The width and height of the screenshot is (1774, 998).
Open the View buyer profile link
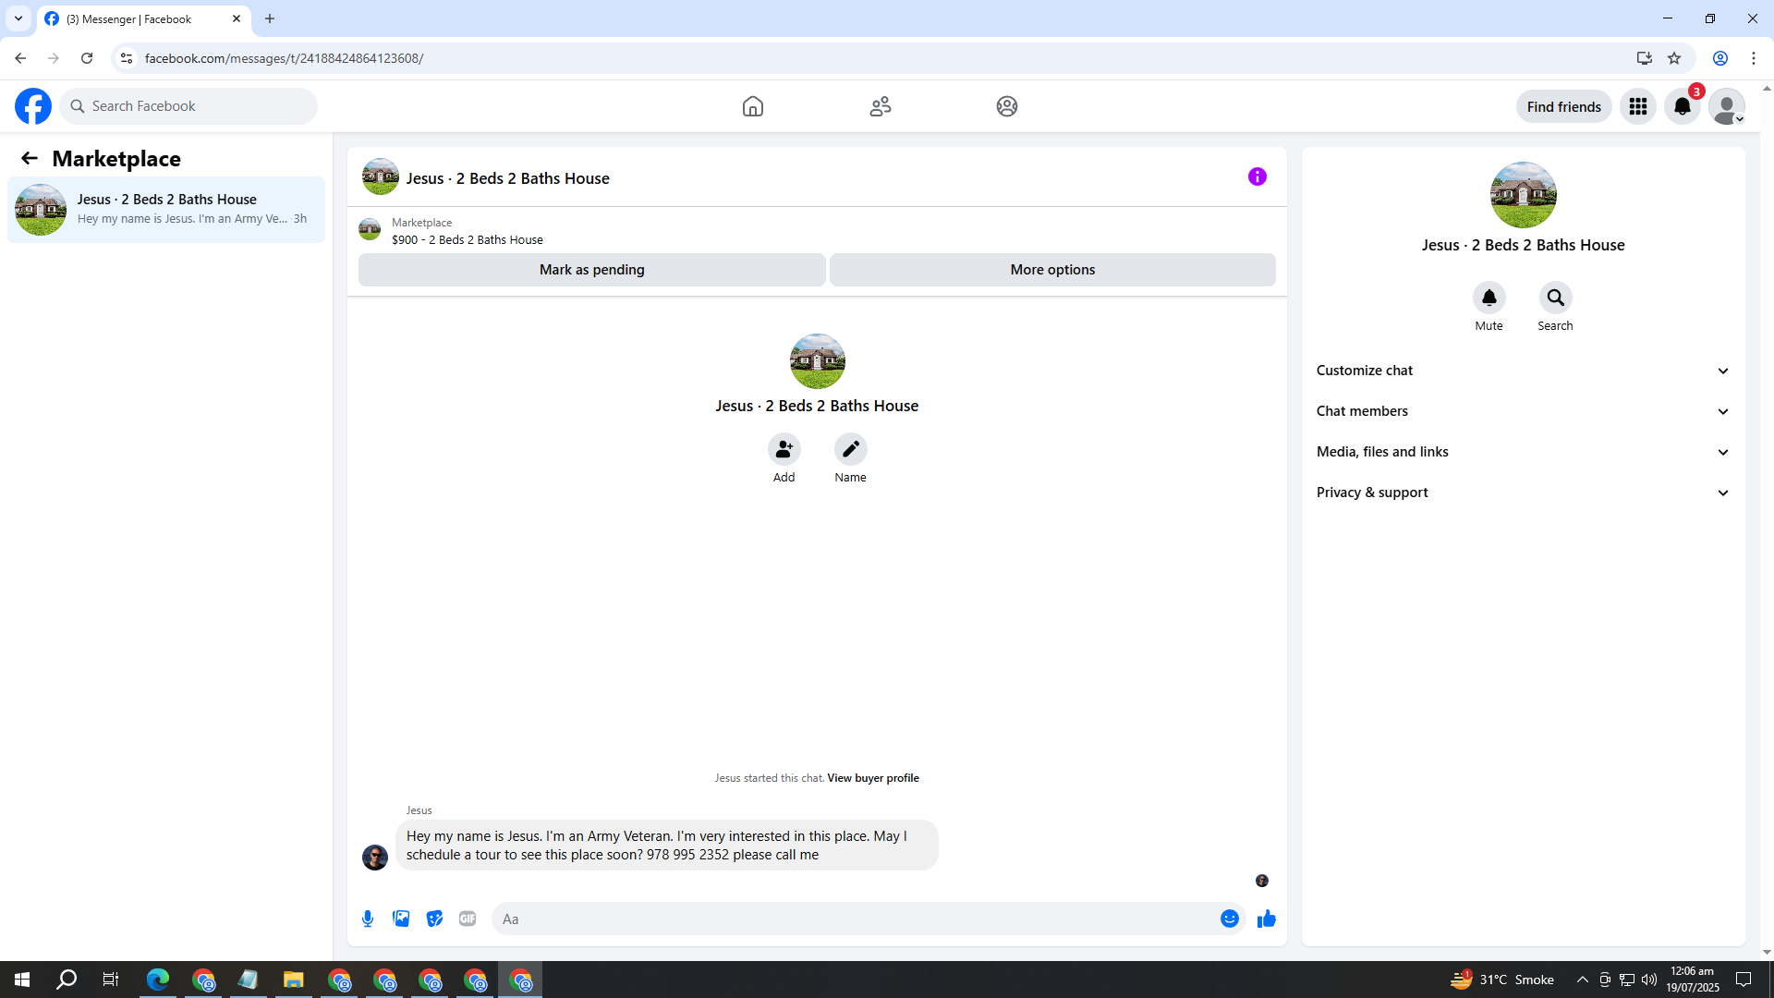pos(872,778)
